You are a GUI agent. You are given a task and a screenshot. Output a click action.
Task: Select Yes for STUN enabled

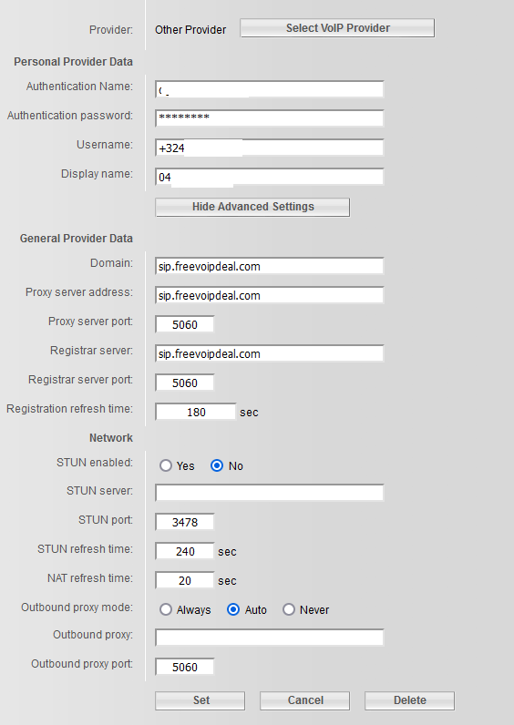click(x=166, y=465)
